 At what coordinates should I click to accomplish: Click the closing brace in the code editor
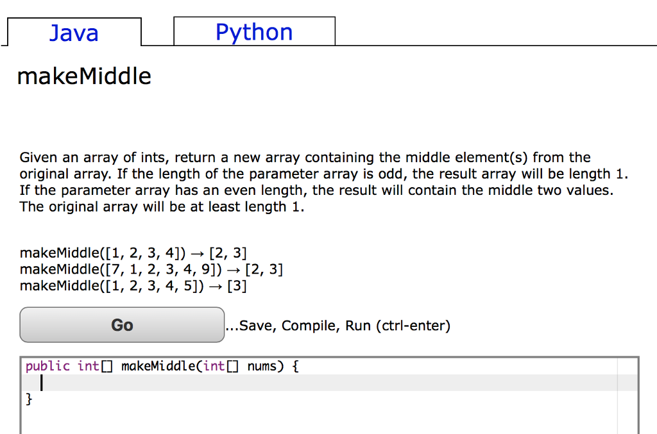(28, 399)
